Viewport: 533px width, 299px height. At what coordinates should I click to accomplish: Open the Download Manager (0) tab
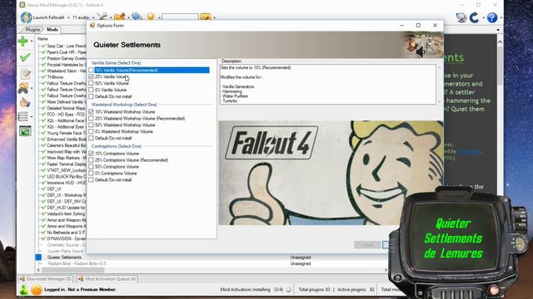pyautogui.click(x=46, y=279)
